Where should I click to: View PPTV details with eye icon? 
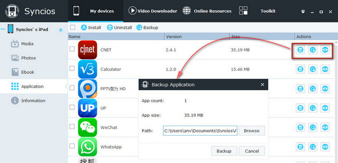point(325,89)
